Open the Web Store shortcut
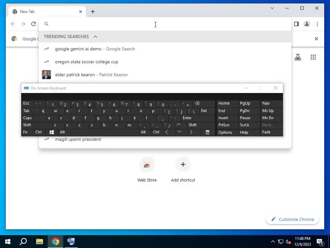This screenshot has height=248, width=330. pyautogui.click(x=147, y=170)
